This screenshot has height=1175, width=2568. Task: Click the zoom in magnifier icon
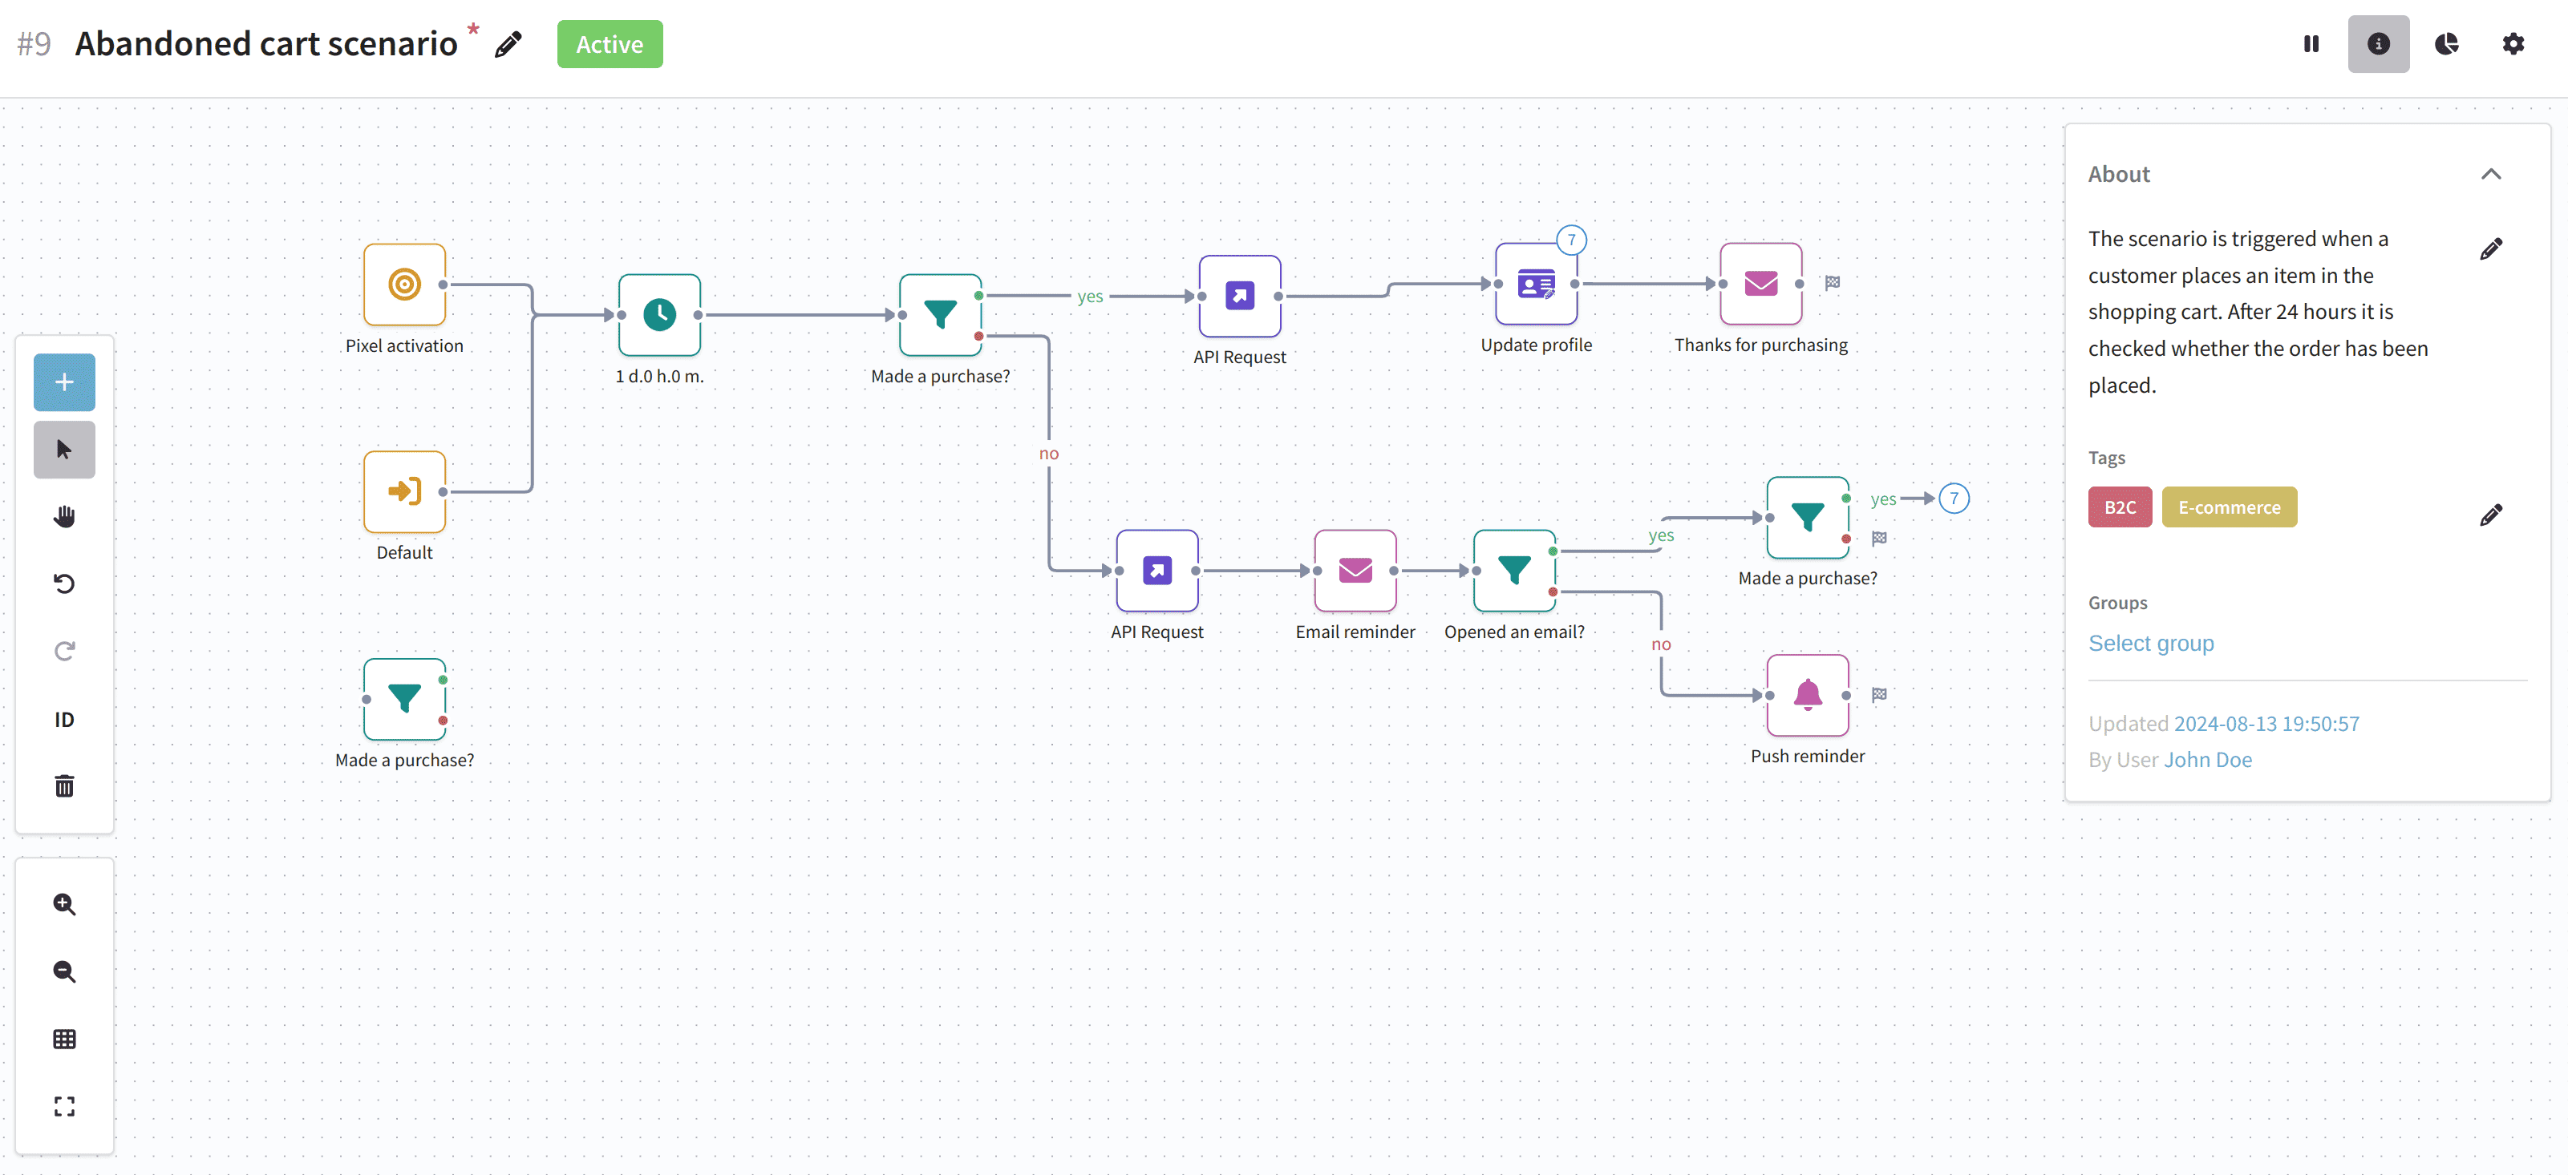click(64, 904)
